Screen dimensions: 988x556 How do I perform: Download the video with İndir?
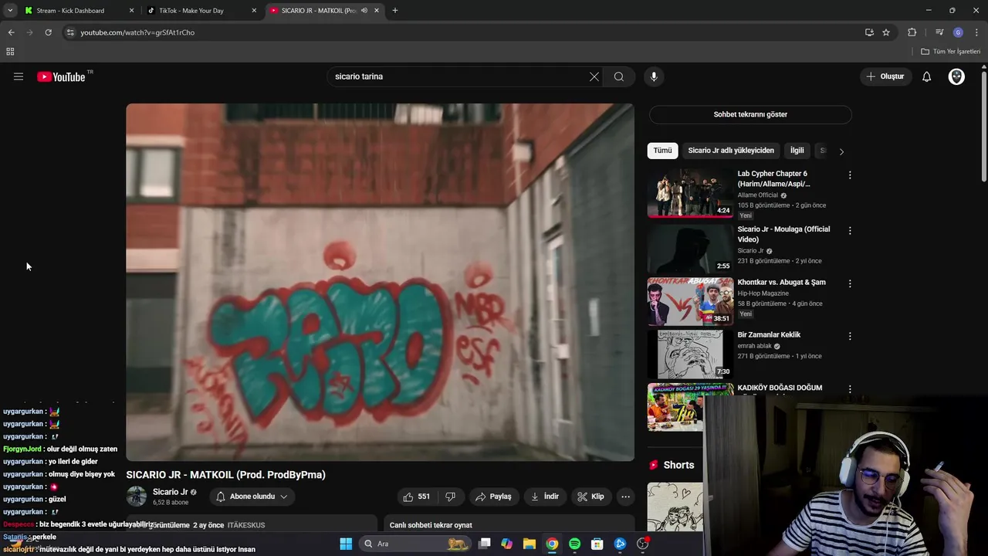click(x=545, y=497)
